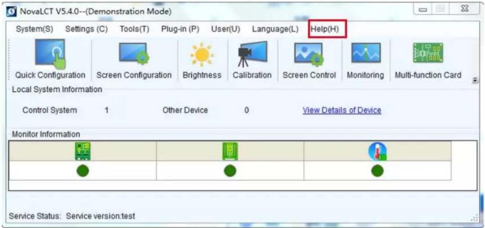Click the temperature thermometer monitor icon
Viewport: 485px width, 228px height.
[377, 151]
